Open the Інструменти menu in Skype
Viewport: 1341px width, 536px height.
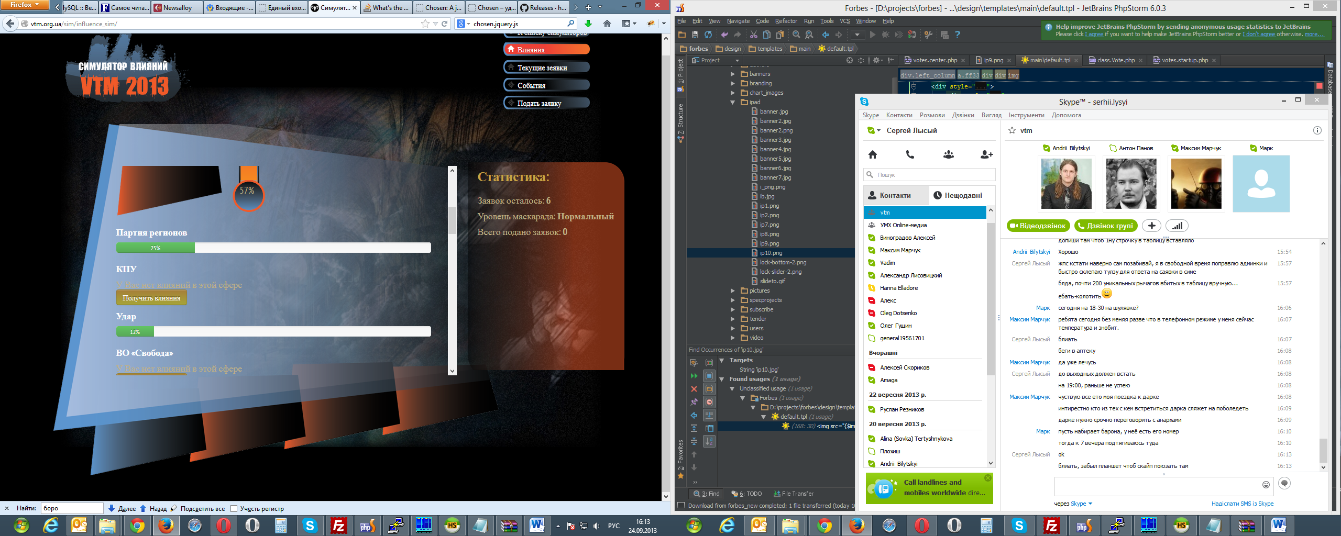click(x=1026, y=115)
